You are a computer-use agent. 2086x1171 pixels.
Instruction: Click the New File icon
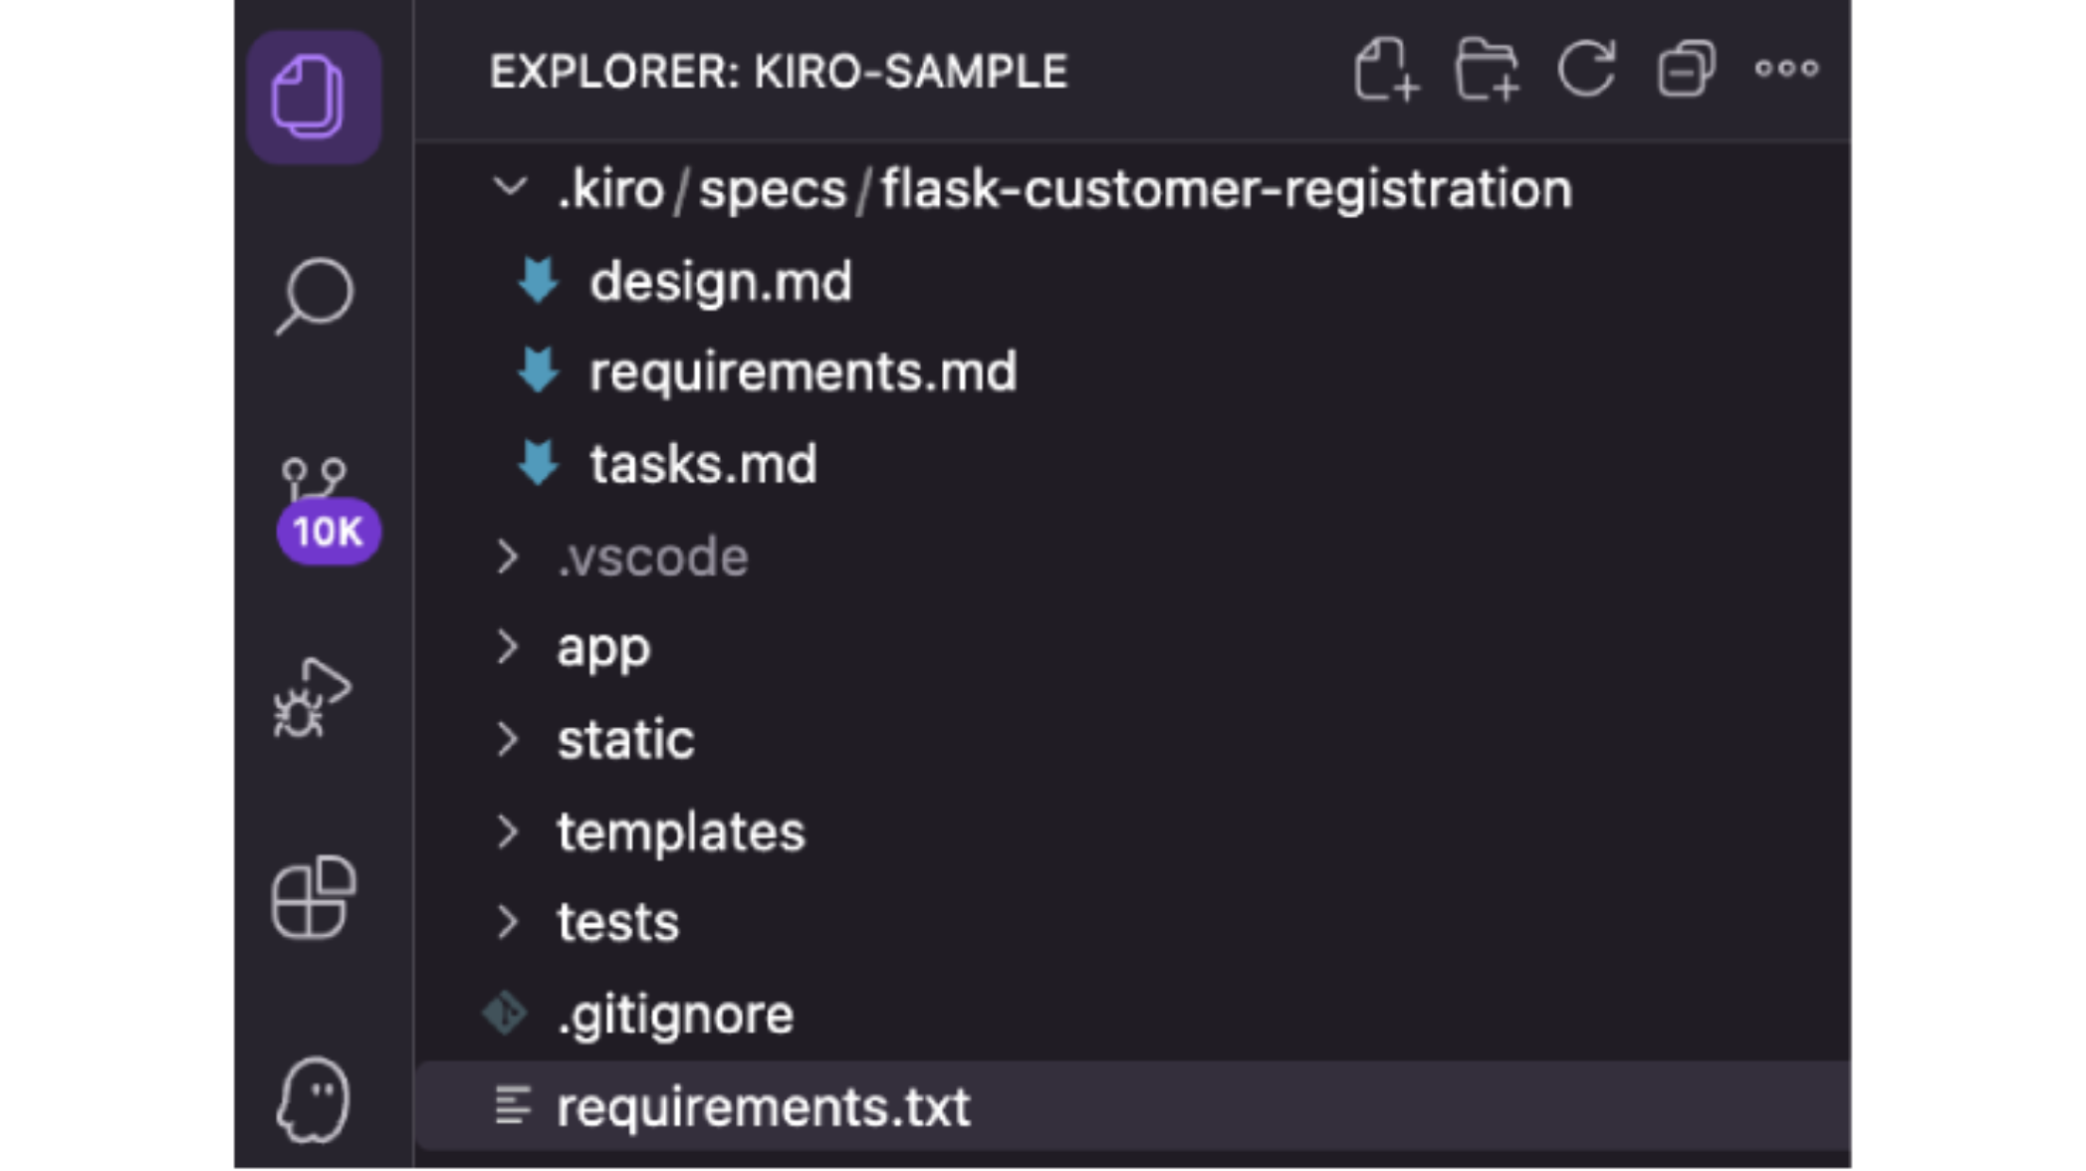click(1386, 70)
